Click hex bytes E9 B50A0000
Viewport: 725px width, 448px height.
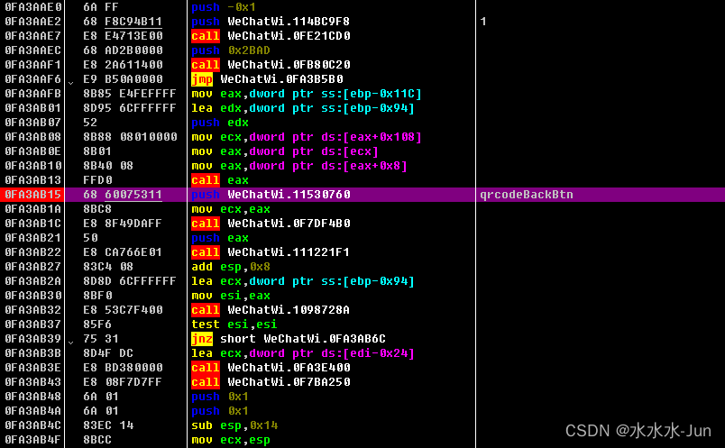click(123, 79)
